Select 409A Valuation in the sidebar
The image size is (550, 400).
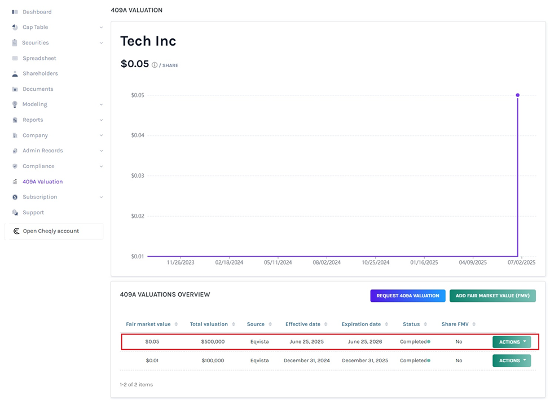point(42,182)
